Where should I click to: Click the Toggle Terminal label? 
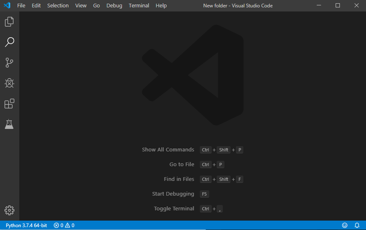[174, 209]
